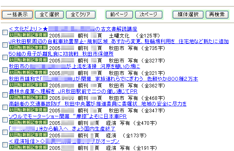Open 農林水産業へ理解を JR秋田駅前 article
The width and height of the screenshot is (234, 151).
tap(73, 91)
